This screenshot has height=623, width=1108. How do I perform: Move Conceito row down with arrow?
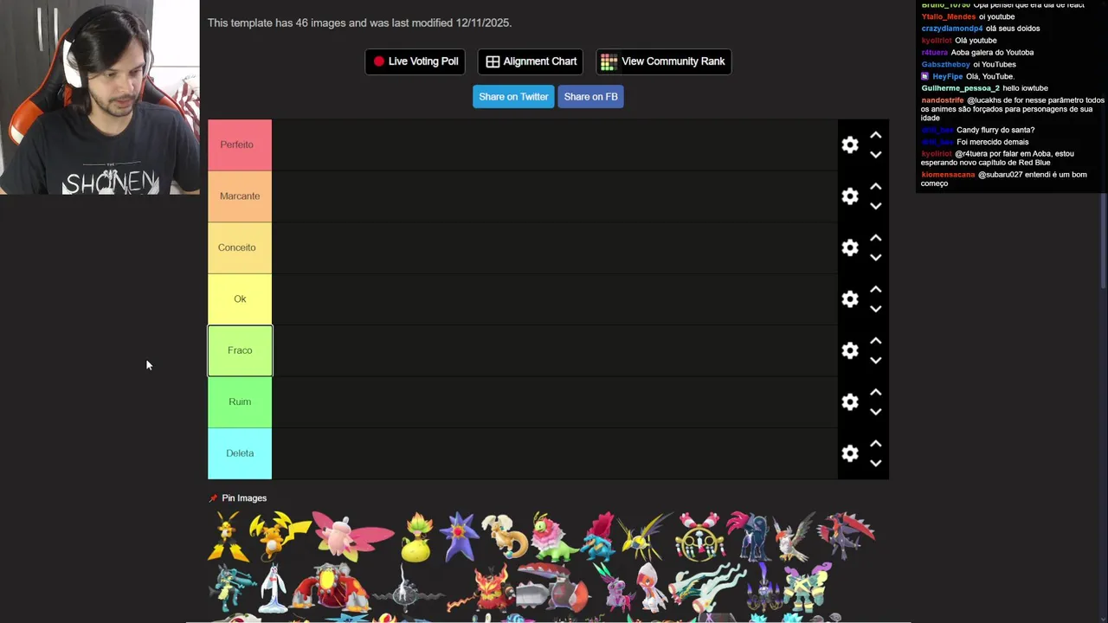[876, 258]
